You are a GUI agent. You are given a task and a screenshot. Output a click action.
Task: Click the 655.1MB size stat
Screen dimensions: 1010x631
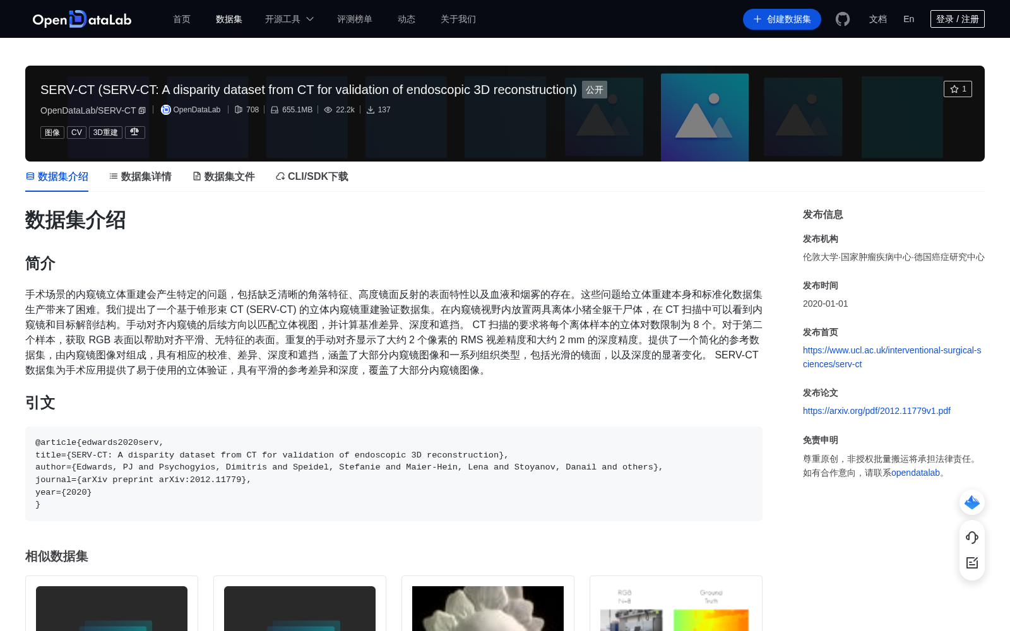(x=292, y=110)
